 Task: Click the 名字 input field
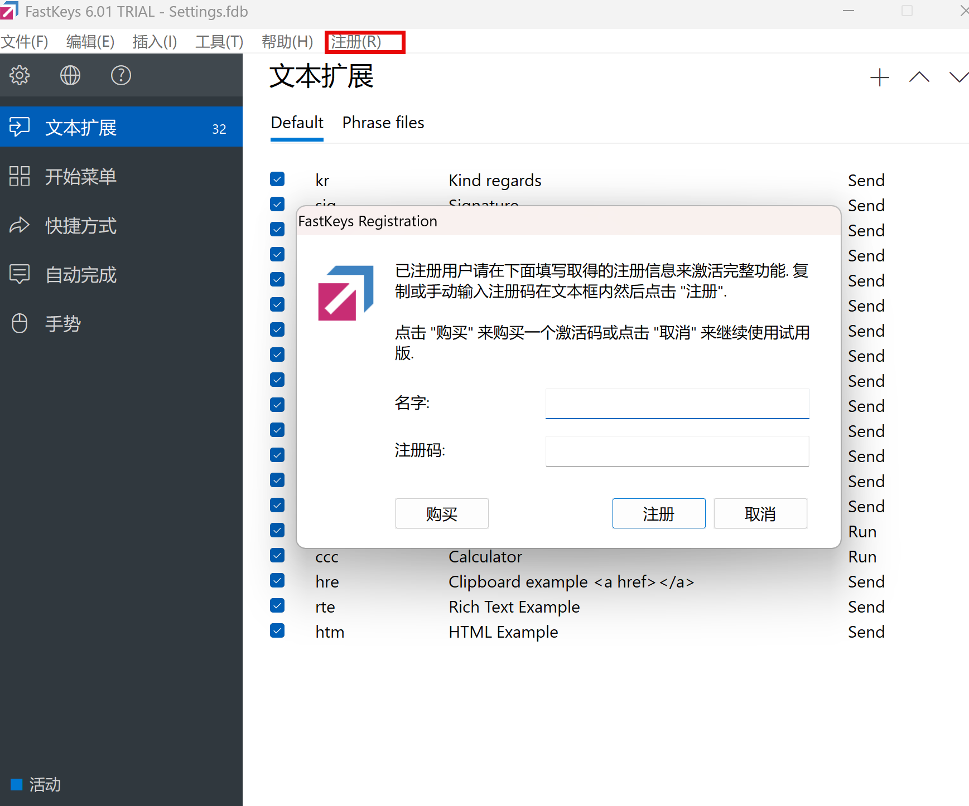click(x=677, y=404)
